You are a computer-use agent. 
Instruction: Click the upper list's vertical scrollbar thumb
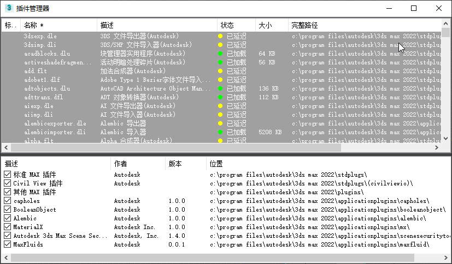(445, 32)
